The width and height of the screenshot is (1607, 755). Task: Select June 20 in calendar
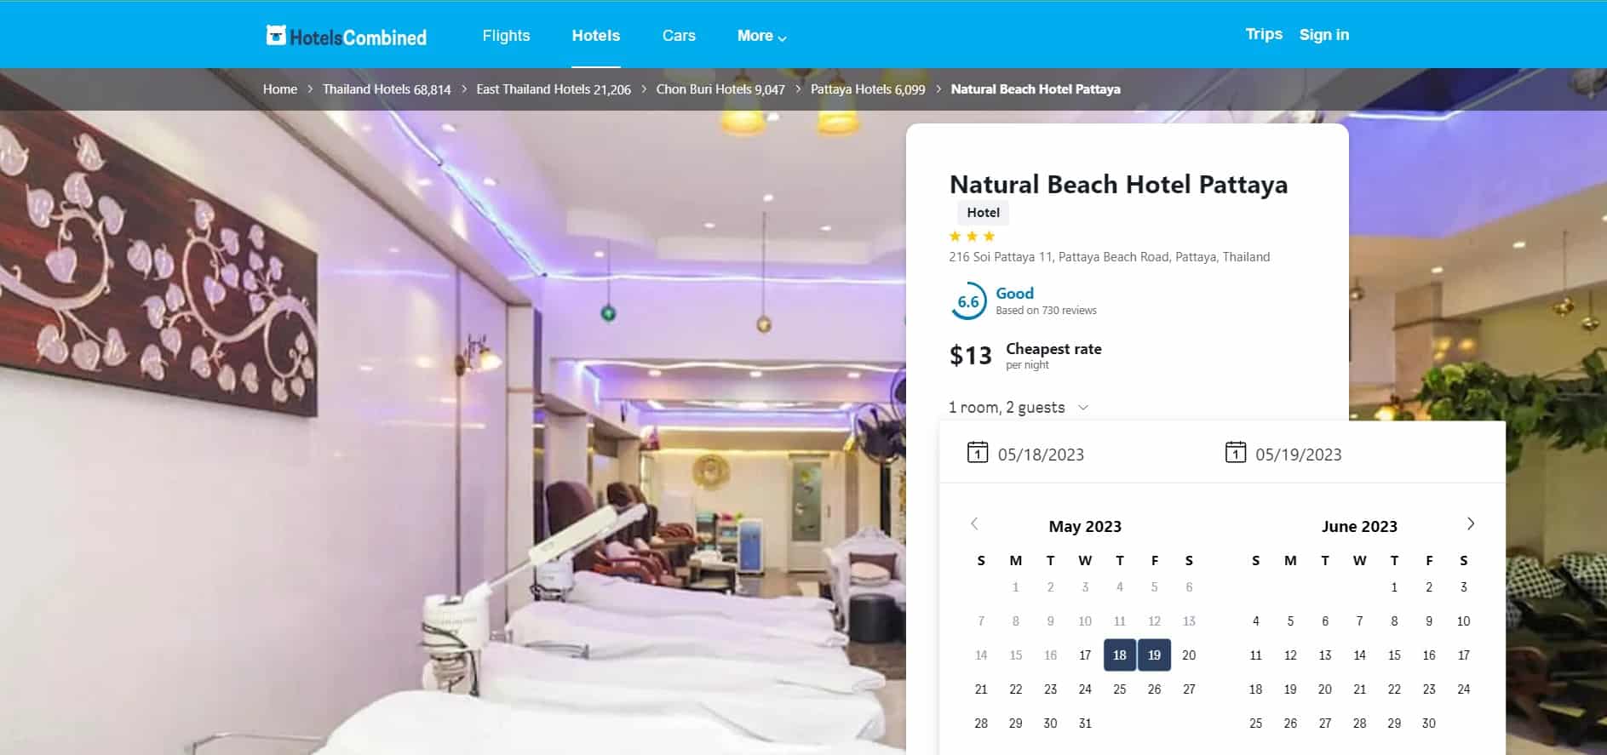[1325, 689]
